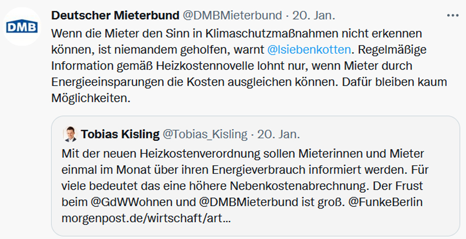Open the @GdWWohnen mention
This screenshot has height=239, width=466.
pyautogui.click(x=121, y=202)
